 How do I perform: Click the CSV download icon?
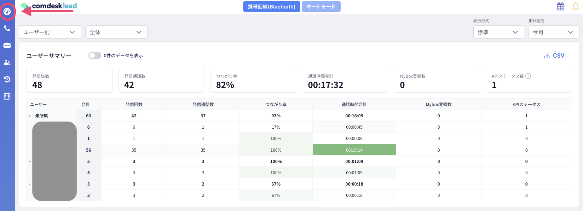pos(547,55)
